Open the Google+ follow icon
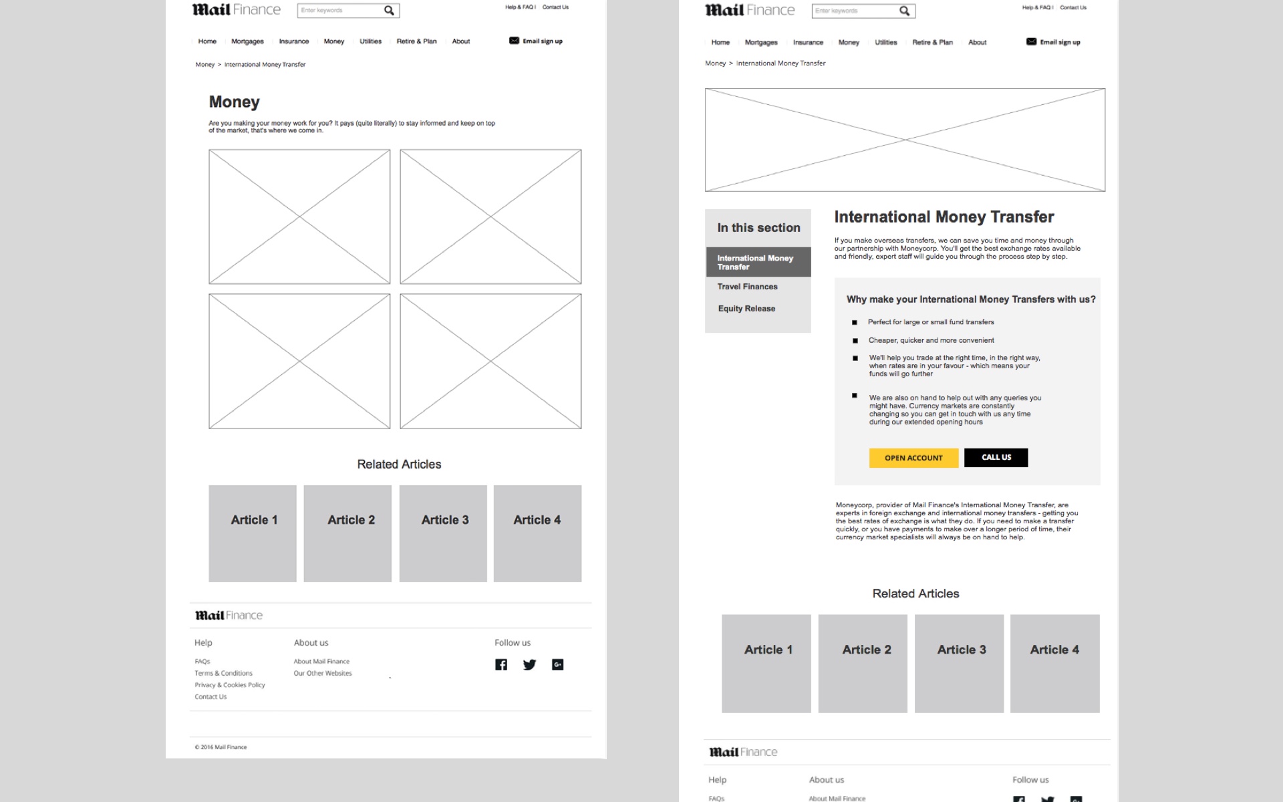This screenshot has height=802, width=1283. tap(558, 664)
